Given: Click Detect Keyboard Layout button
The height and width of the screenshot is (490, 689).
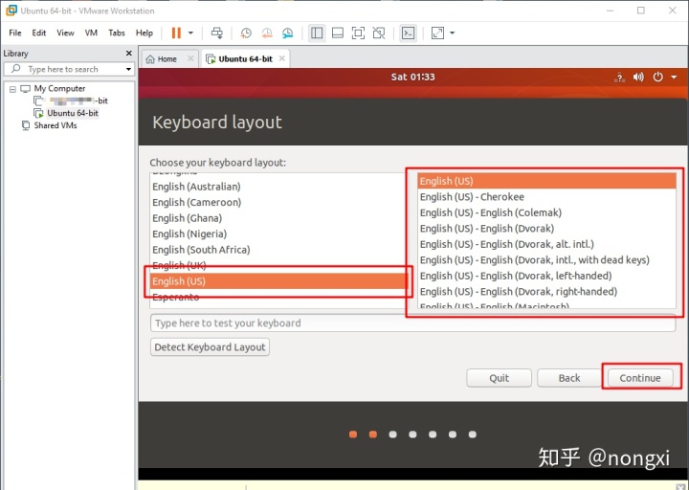Looking at the screenshot, I should (210, 347).
